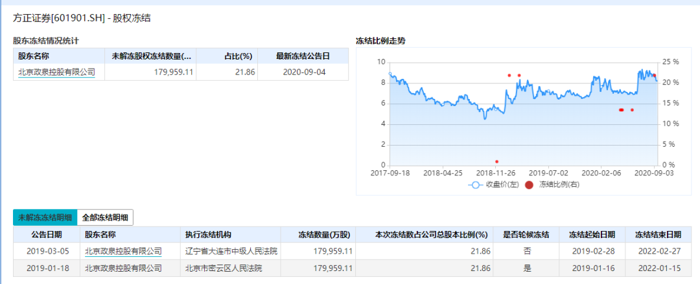Open the shareholder link in the 2019-01-18 row
The height and width of the screenshot is (284, 700).
tap(123, 267)
